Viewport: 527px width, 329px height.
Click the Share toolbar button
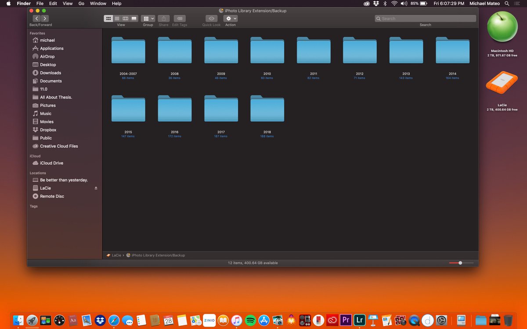(x=163, y=18)
